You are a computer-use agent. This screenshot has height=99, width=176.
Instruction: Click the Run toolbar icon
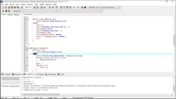[64, 7]
